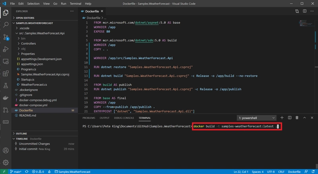Open the File menu

coord(12,4)
